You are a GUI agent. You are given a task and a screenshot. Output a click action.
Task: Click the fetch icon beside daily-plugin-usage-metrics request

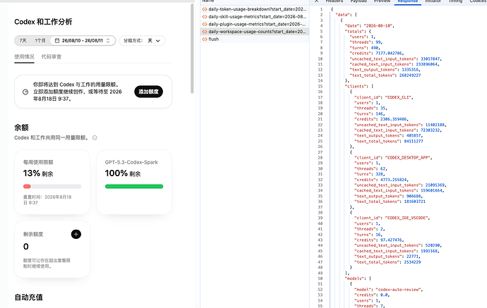[x=205, y=24]
